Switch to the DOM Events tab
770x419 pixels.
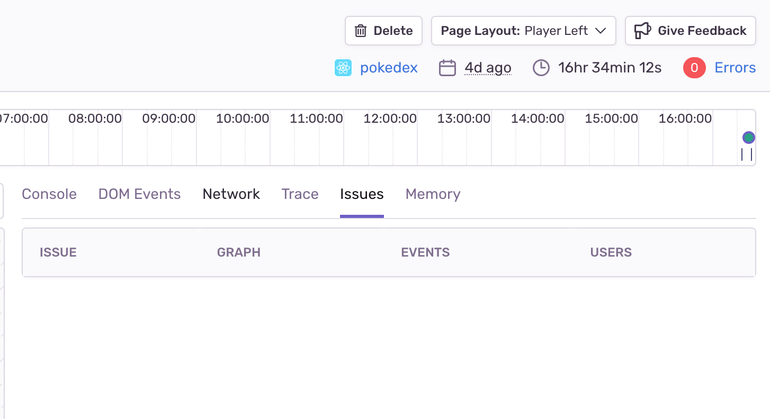pyautogui.click(x=140, y=194)
